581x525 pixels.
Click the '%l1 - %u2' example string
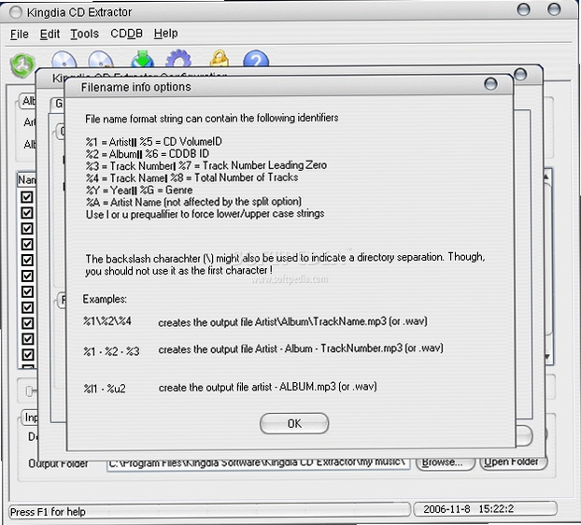pyautogui.click(x=105, y=389)
